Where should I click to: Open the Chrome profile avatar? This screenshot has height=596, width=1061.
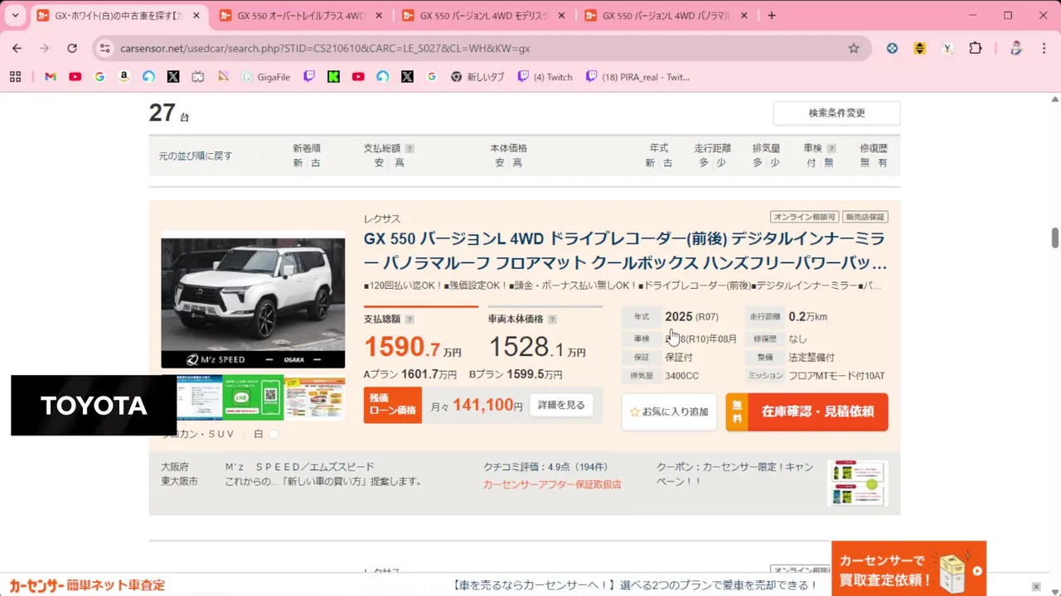pyautogui.click(x=1016, y=48)
